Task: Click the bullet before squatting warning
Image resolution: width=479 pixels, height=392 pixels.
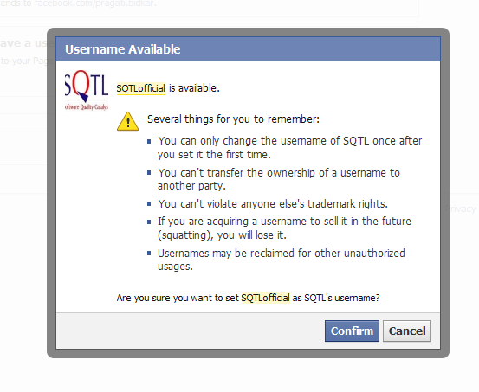Action: click(x=149, y=222)
